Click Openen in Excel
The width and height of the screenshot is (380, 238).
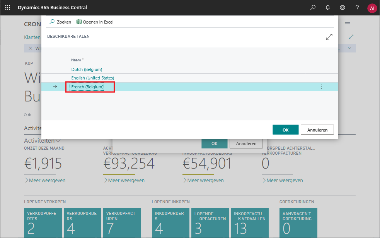95,22
